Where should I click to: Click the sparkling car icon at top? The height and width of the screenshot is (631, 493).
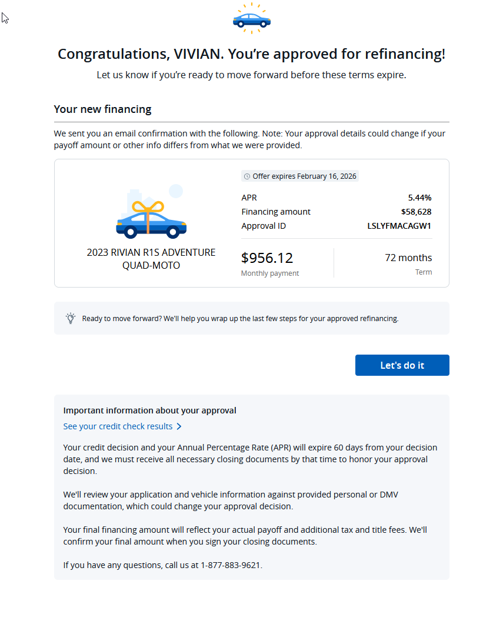click(251, 19)
